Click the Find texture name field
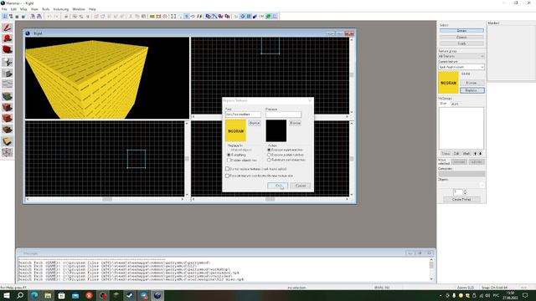536x301 pixels. coord(243,115)
